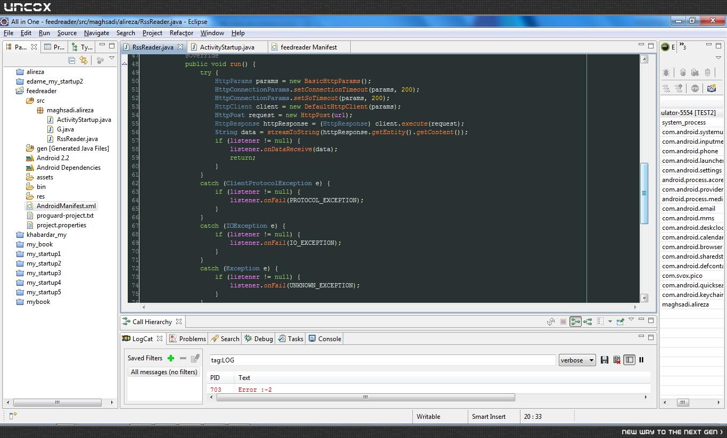Click the Package Explorer horizontal scrollbar
This screenshot has width=727, height=438.
pos(56,402)
